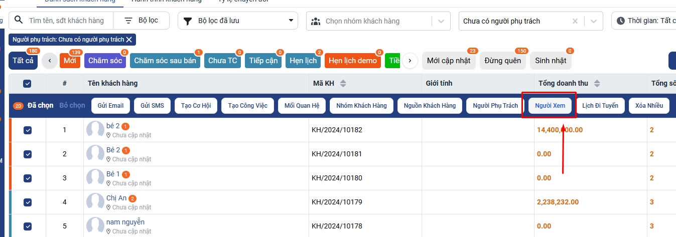Select the Mới status tab
Viewport: 676px width, 237px height.
[x=70, y=61]
